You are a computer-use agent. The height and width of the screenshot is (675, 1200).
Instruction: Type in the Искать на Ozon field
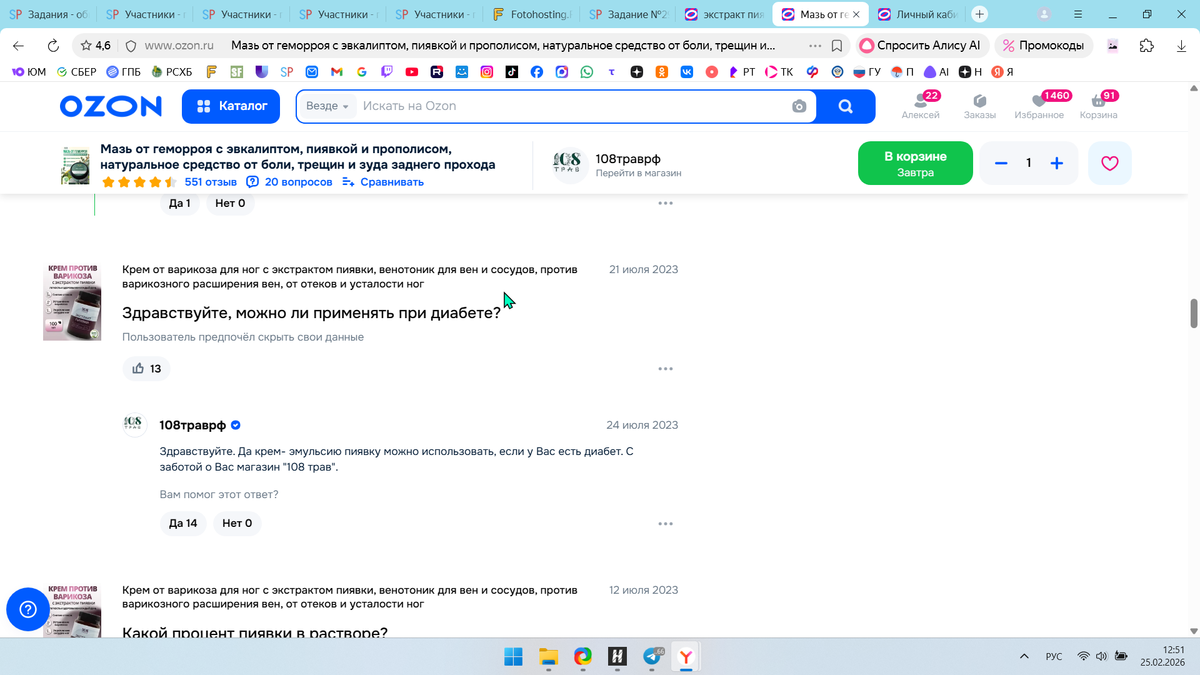(562, 106)
